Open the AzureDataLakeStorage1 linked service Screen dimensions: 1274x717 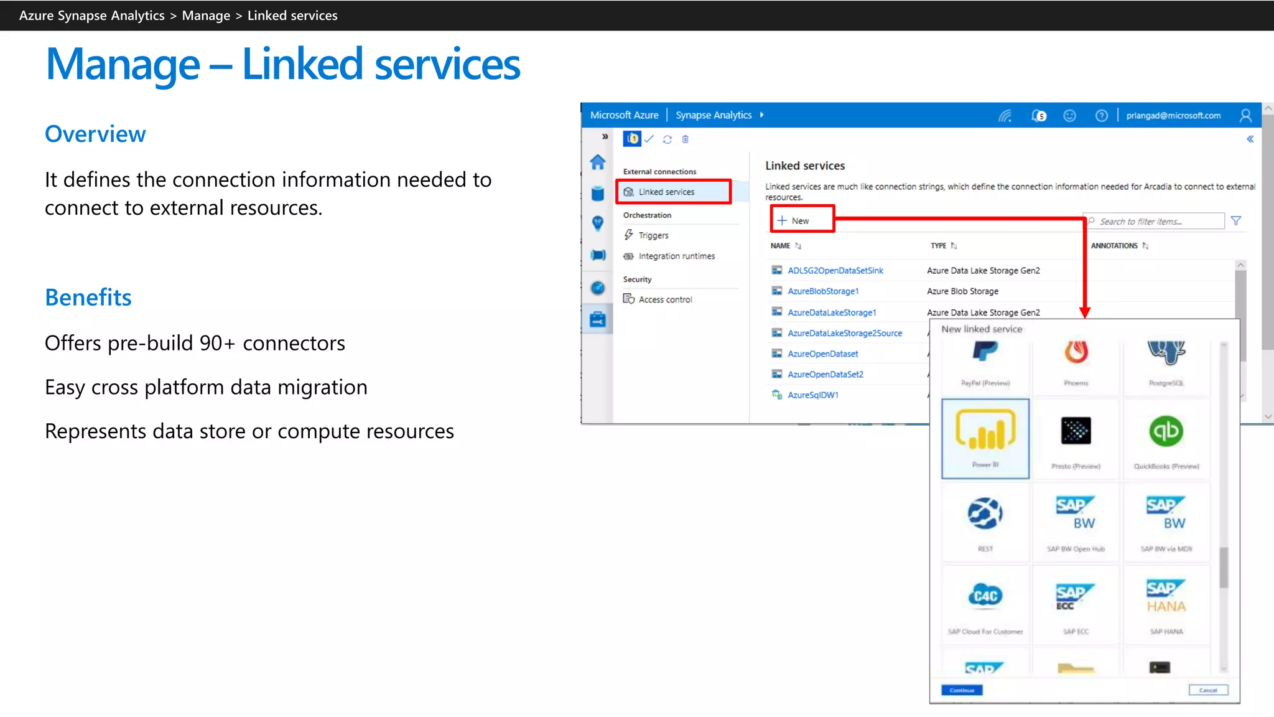(x=832, y=312)
